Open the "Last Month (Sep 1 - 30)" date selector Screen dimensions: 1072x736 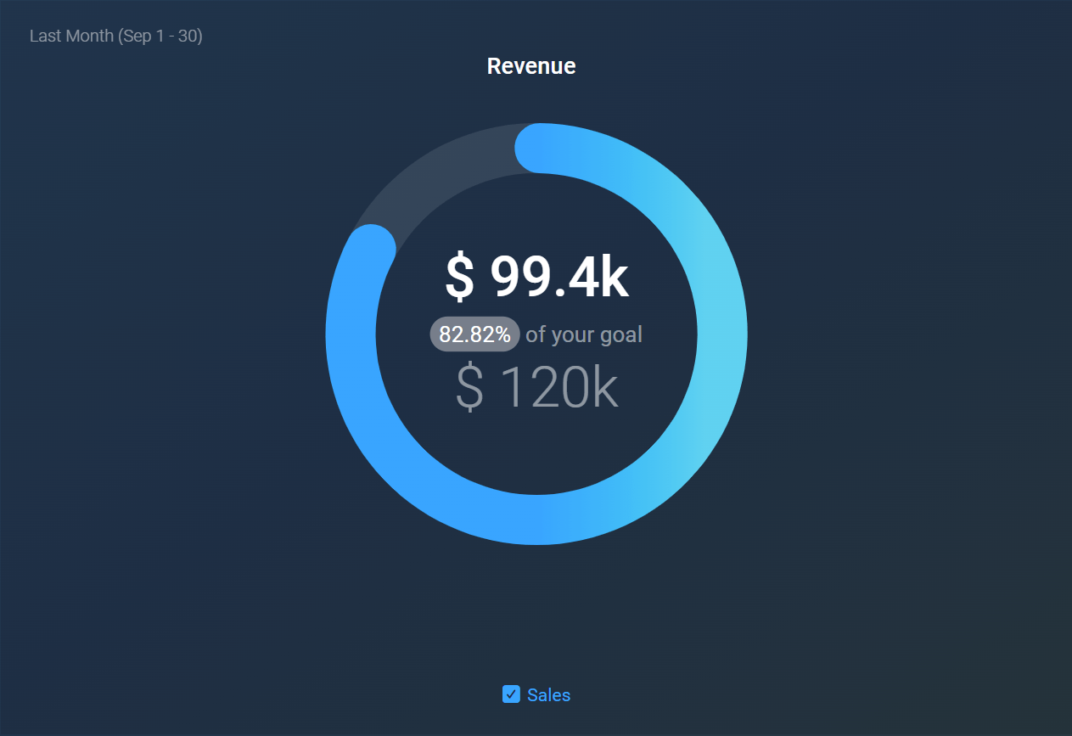point(116,36)
